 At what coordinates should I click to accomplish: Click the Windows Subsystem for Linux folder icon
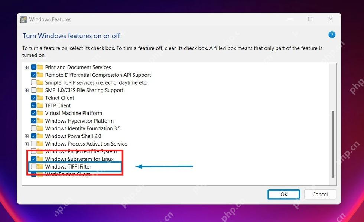[x=40, y=159]
